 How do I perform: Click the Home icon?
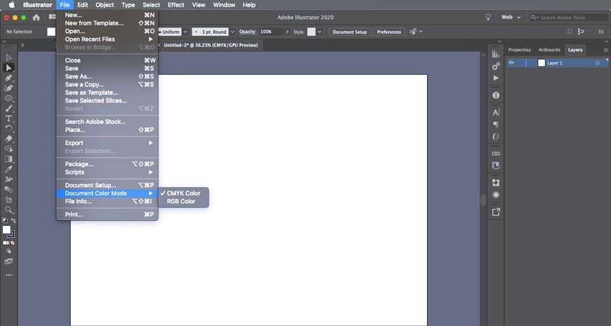pos(36,17)
